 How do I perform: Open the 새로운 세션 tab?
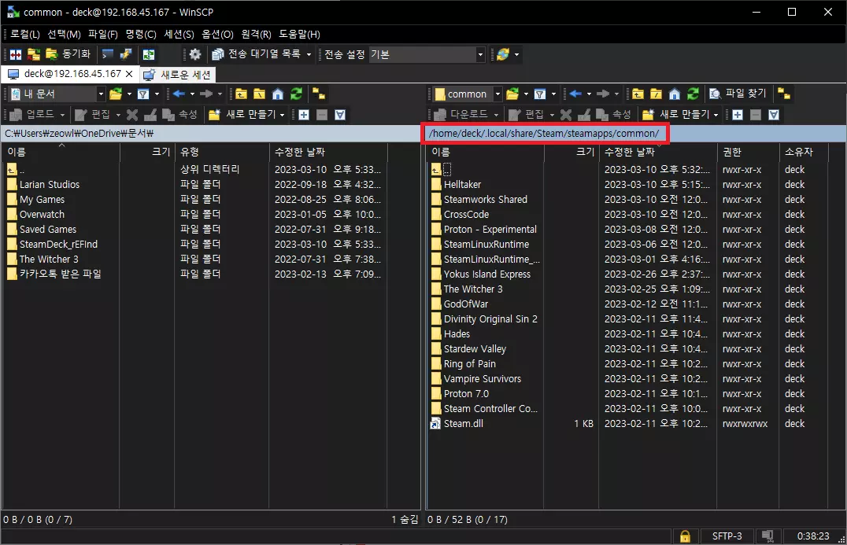coord(177,75)
